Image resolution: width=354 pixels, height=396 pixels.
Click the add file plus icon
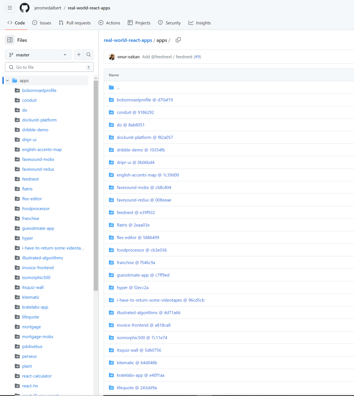(79, 54)
